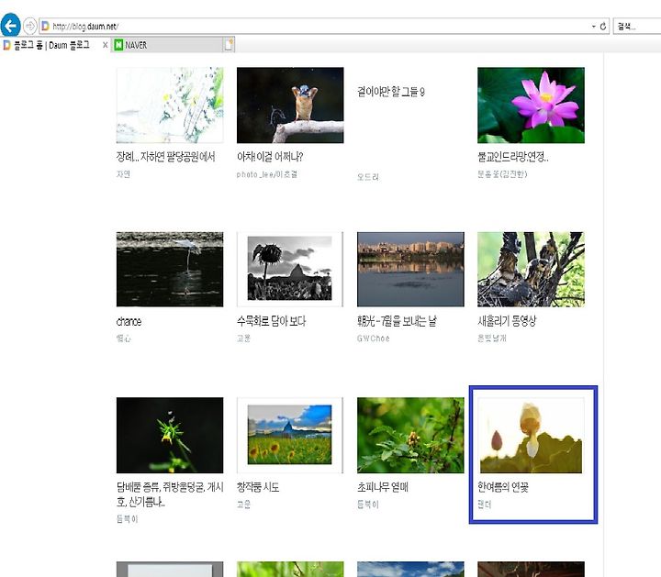Open a new browser tab
The height and width of the screenshot is (577, 661).
[x=229, y=45]
